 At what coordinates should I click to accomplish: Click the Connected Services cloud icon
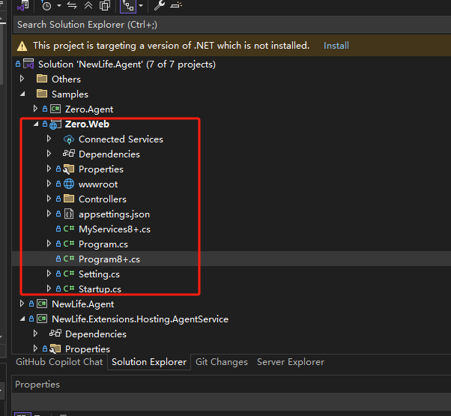[x=69, y=139]
